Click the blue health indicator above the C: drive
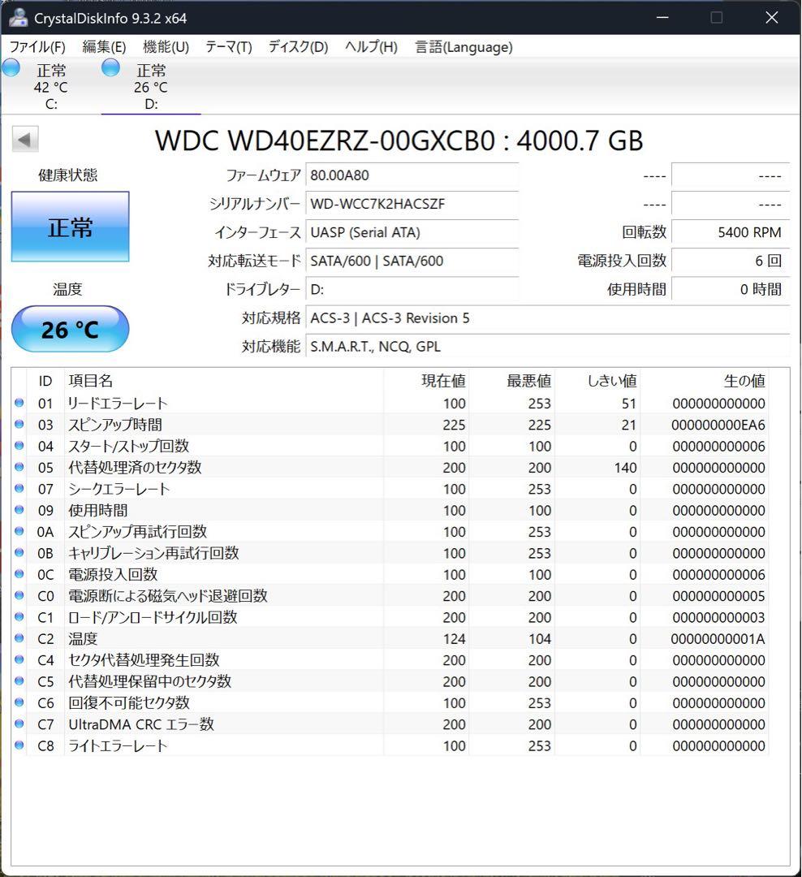The width and height of the screenshot is (802, 877). 11,69
